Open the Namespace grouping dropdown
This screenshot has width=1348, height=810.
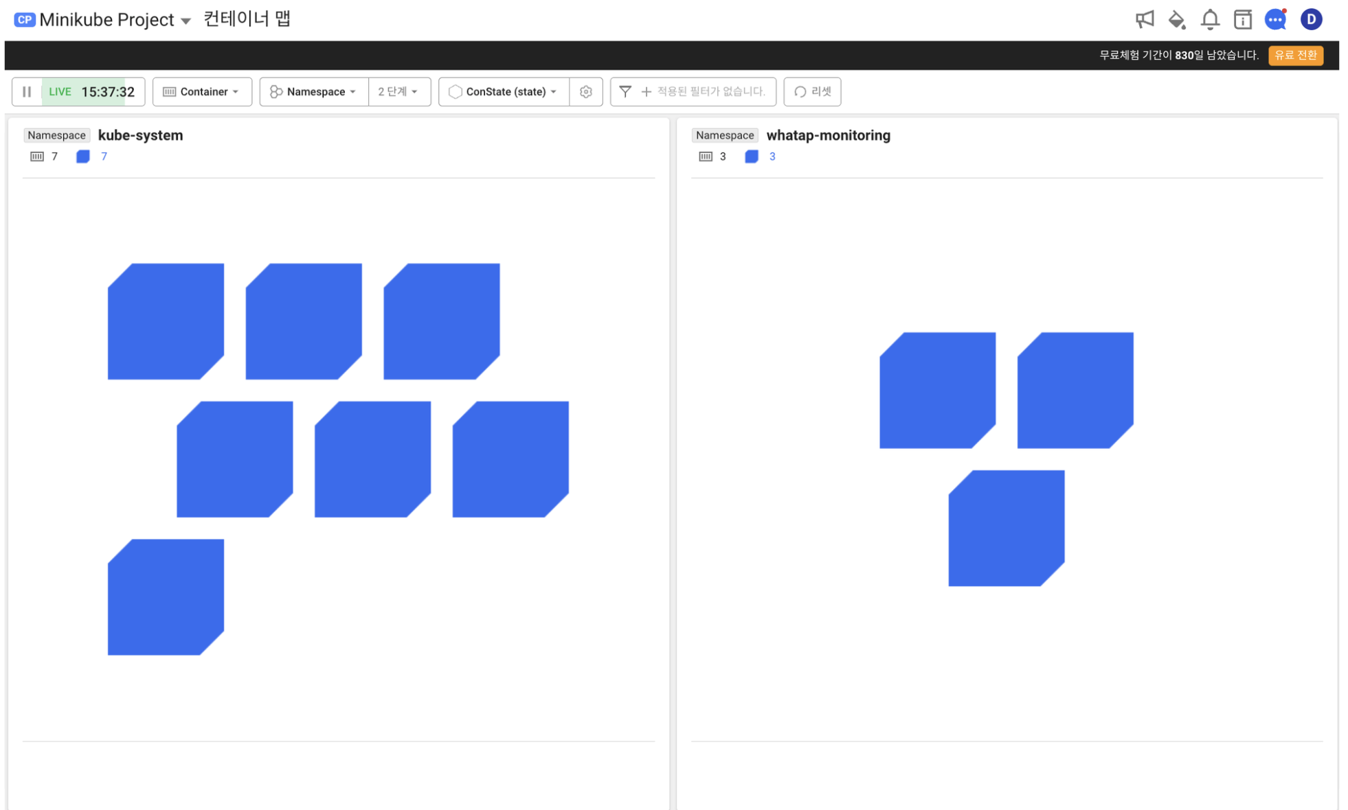click(x=313, y=91)
